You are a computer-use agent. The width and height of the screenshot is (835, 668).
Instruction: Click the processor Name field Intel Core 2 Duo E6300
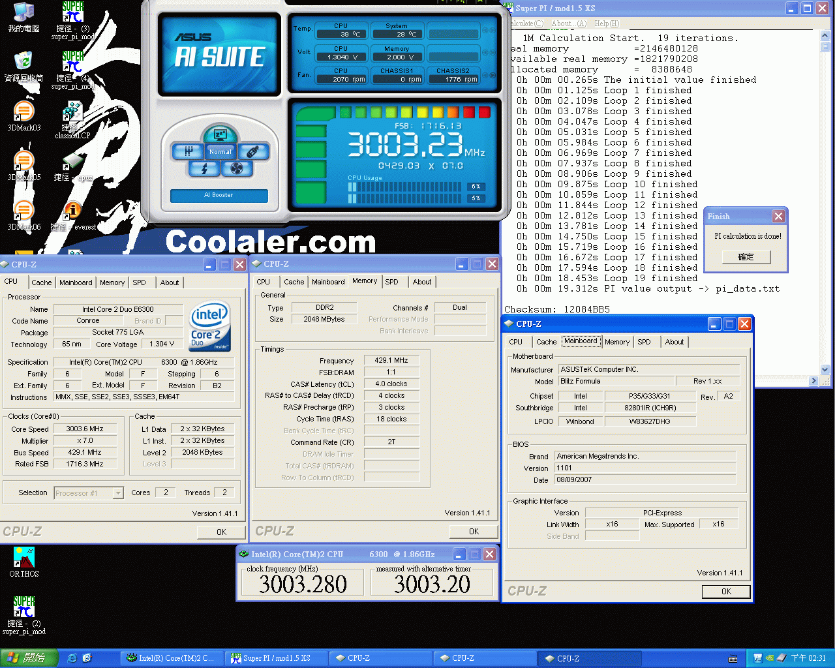pos(118,309)
